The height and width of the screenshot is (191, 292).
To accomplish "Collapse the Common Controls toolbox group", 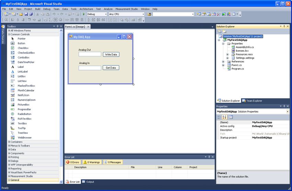I will 9,34.
